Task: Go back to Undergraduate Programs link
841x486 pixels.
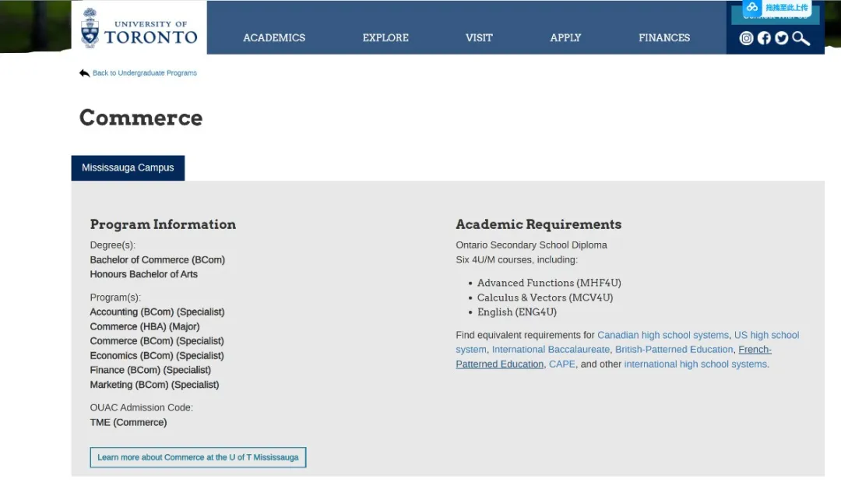Action: tap(144, 73)
